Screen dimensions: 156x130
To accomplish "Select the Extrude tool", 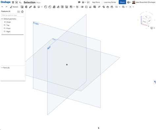I will coord(22,7).
